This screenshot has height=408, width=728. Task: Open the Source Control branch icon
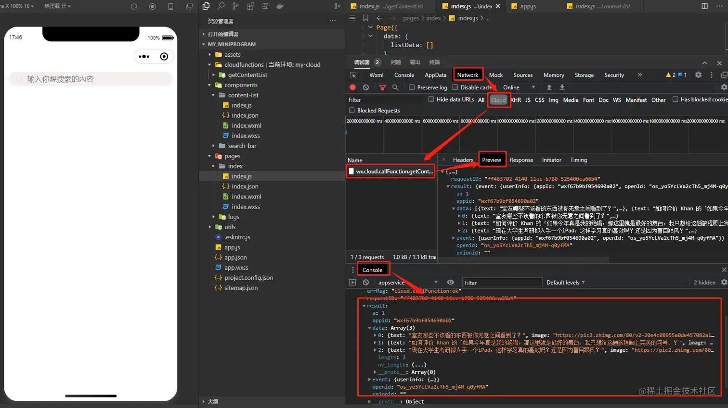pos(235,6)
